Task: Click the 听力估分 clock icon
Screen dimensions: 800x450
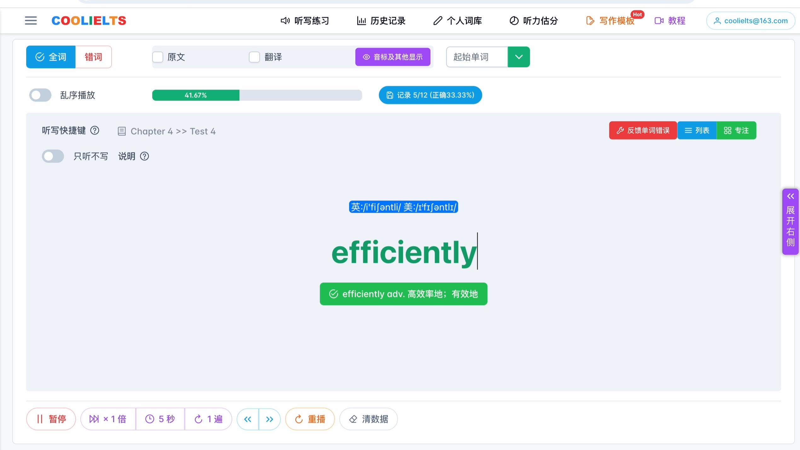Action: [x=514, y=20]
